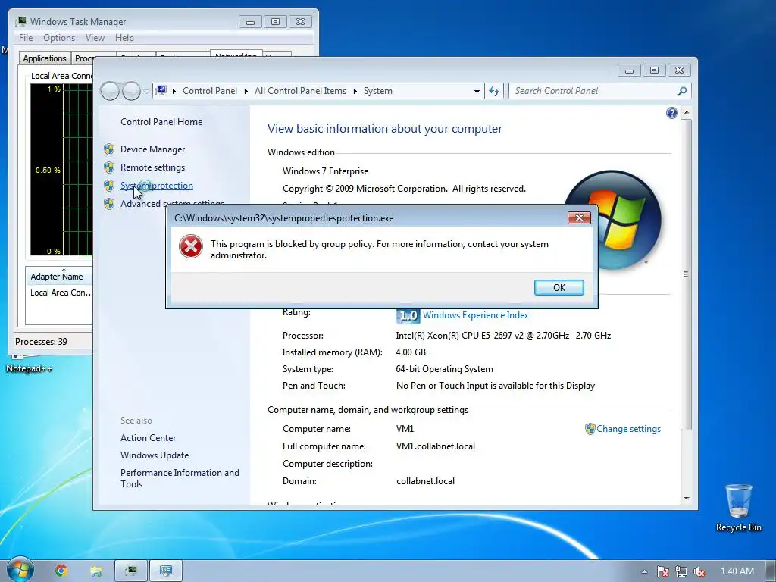Open Options menu in Task Manager
Viewport: 776px width, 582px height.
[59, 38]
